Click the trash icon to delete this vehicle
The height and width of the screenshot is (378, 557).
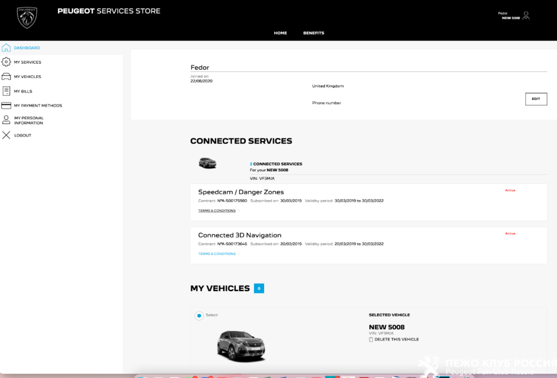point(371,340)
